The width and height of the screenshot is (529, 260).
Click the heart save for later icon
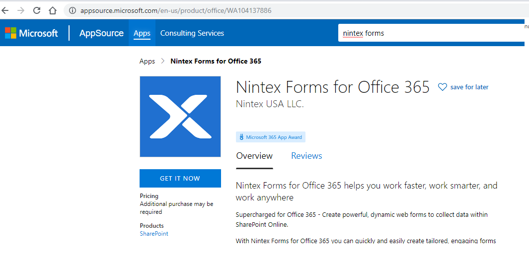point(442,87)
